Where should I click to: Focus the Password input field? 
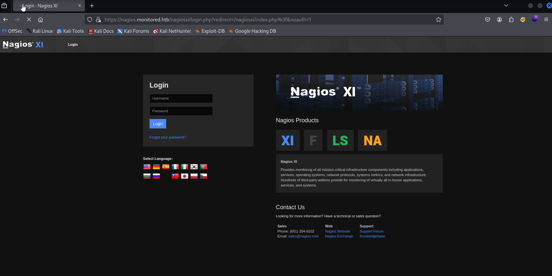point(181,111)
